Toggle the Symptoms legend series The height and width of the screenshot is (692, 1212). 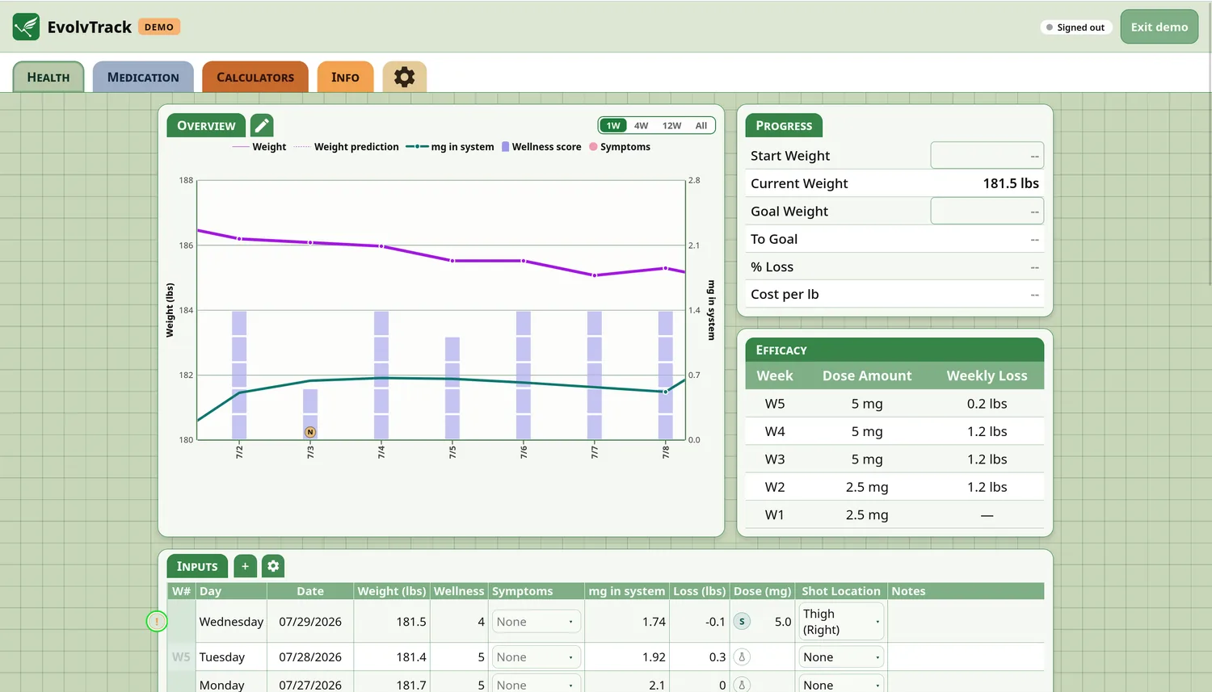coord(620,147)
